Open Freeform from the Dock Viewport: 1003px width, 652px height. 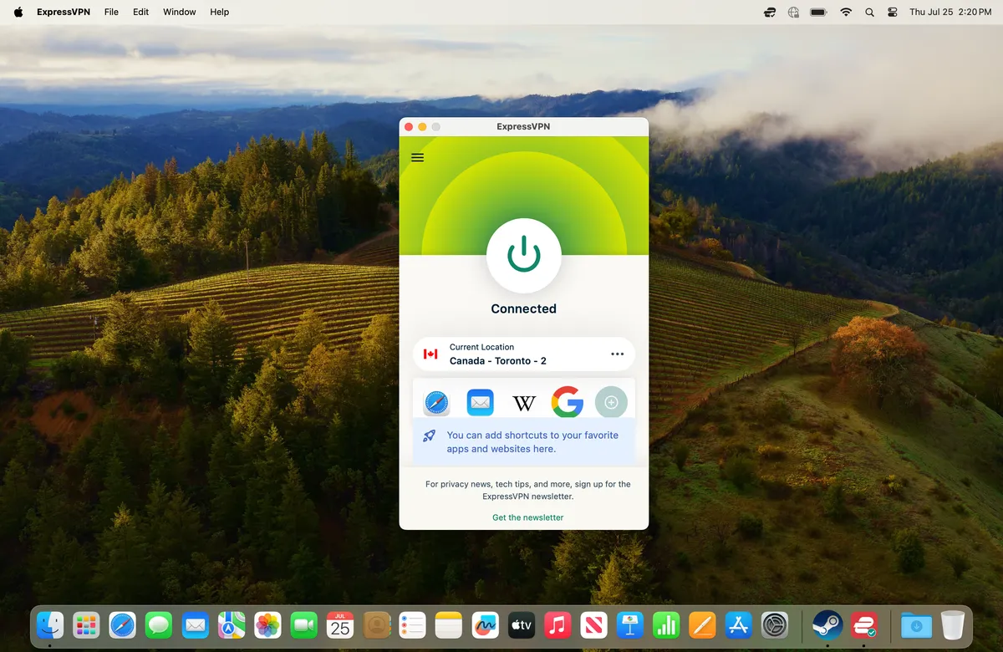click(x=486, y=624)
